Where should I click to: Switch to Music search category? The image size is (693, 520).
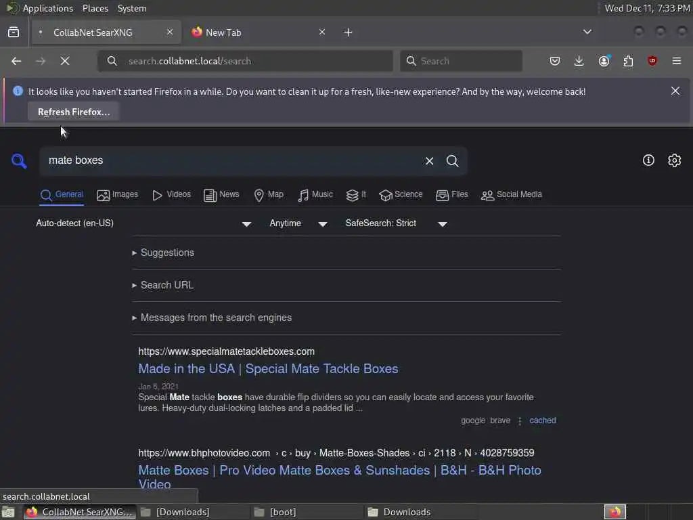tap(315, 194)
